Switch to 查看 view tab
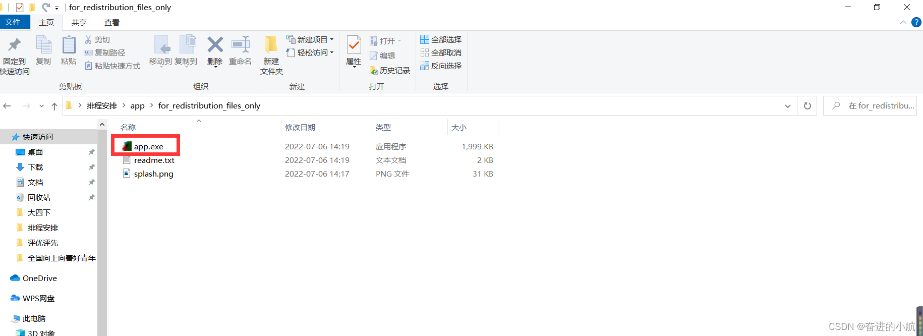Image resolution: width=923 pixels, height=336 pixels. coord(112,23)
